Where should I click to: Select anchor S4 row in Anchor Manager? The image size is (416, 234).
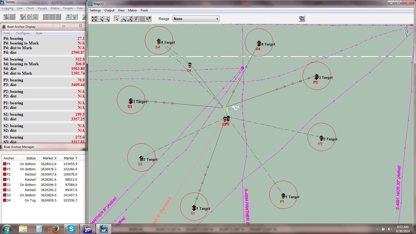point(44,200)
